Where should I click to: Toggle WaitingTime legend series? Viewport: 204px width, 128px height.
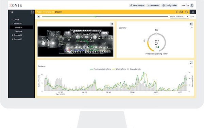[119, 69]
